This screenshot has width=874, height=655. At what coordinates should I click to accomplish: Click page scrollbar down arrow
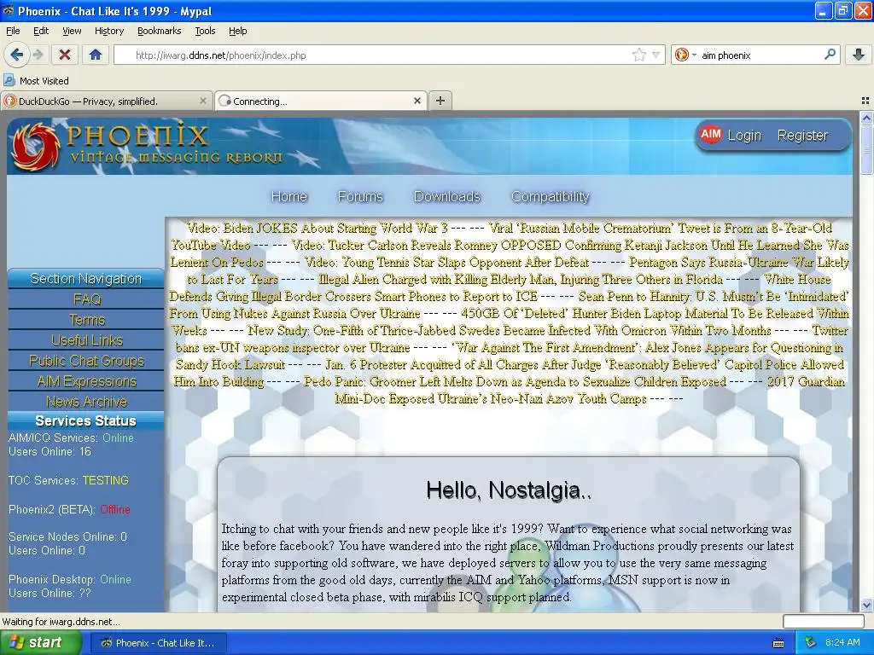click(x=866, y=605)
